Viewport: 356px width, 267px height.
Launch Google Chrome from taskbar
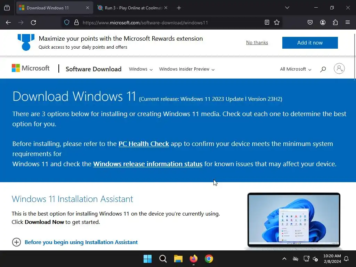209,259
